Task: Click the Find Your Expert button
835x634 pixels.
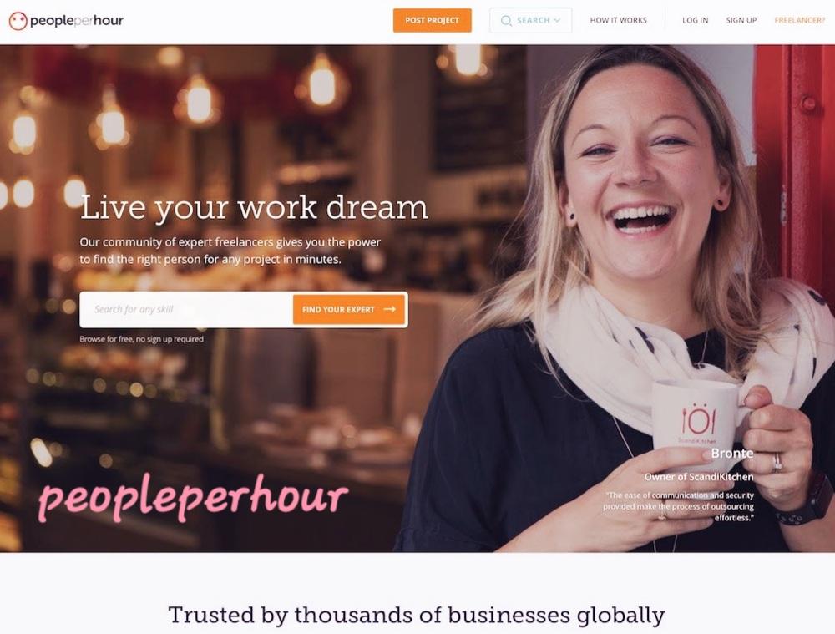Action: [x=349, y=309]
